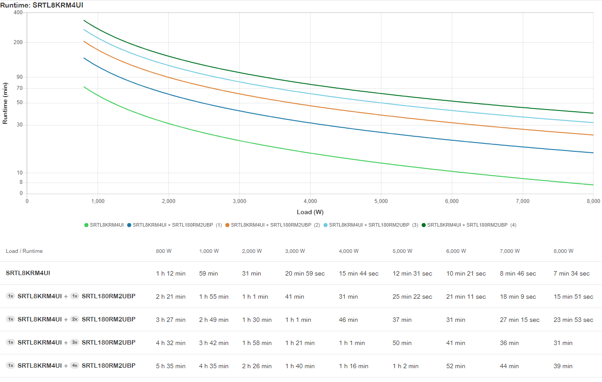
Task: Select the 800 W column header
Action: pyautogui.click(x=164, y=251)
